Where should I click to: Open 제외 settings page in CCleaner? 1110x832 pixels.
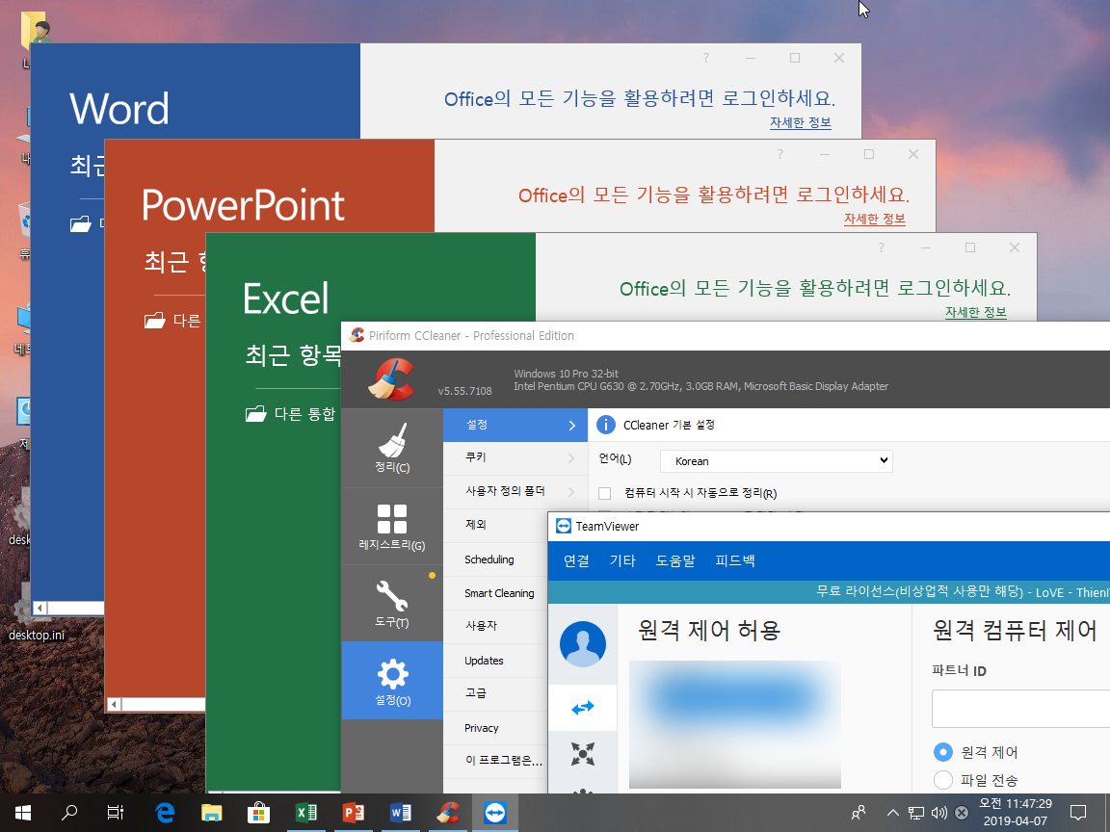click(x=495, y=525)
